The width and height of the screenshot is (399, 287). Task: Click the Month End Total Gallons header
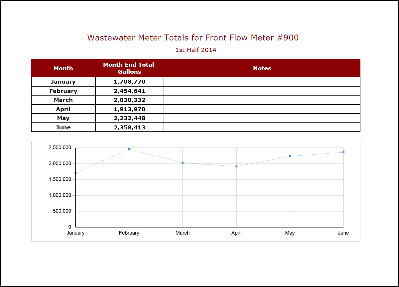(x=129, y=68)
